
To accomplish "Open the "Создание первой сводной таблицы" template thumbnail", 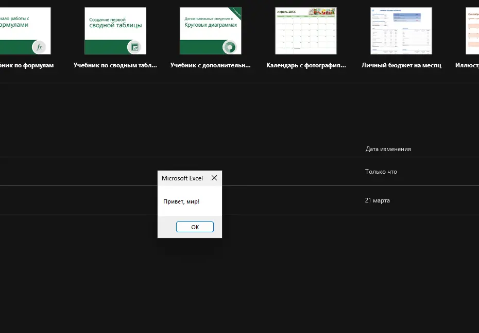I will 115,28.
